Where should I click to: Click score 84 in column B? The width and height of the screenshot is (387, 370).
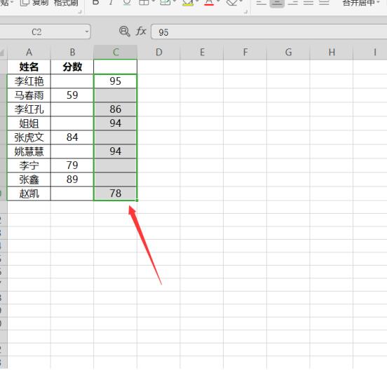(x=72, y=137)
